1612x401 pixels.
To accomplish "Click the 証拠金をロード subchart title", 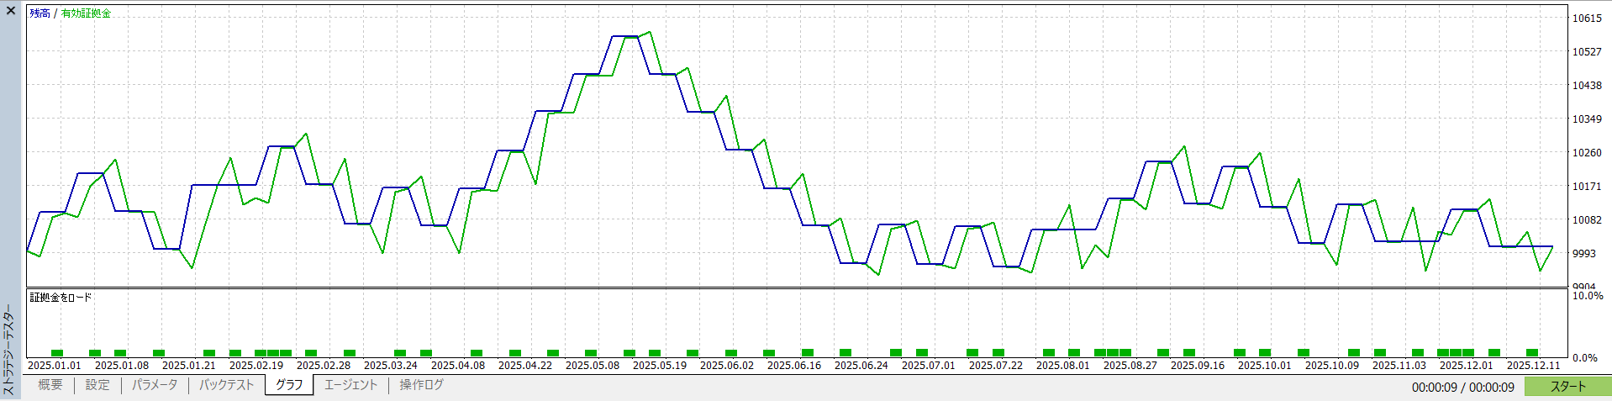I will click(x=61, y=298).
